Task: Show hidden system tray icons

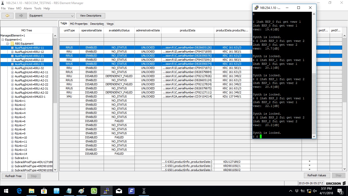Action: point(291,191)
